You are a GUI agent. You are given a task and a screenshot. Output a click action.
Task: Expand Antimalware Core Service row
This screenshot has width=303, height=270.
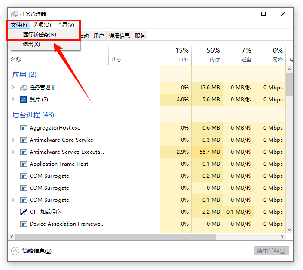coord(13,140)
